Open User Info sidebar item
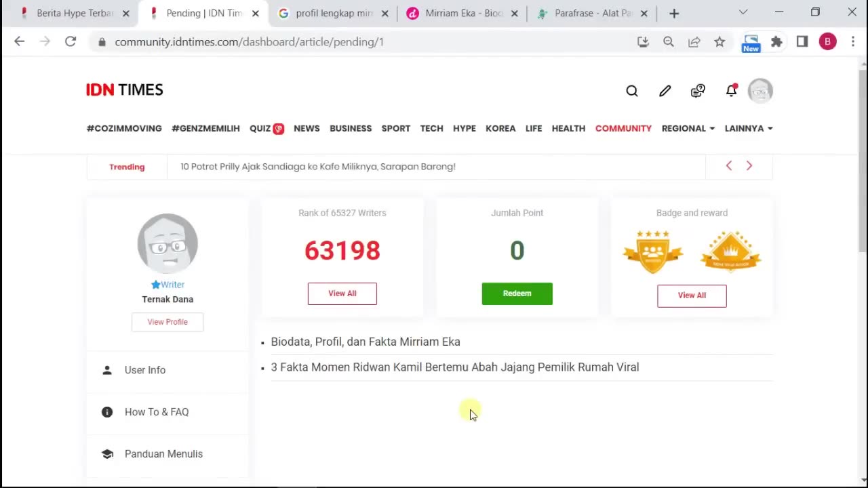 click(x=167, y=370)
